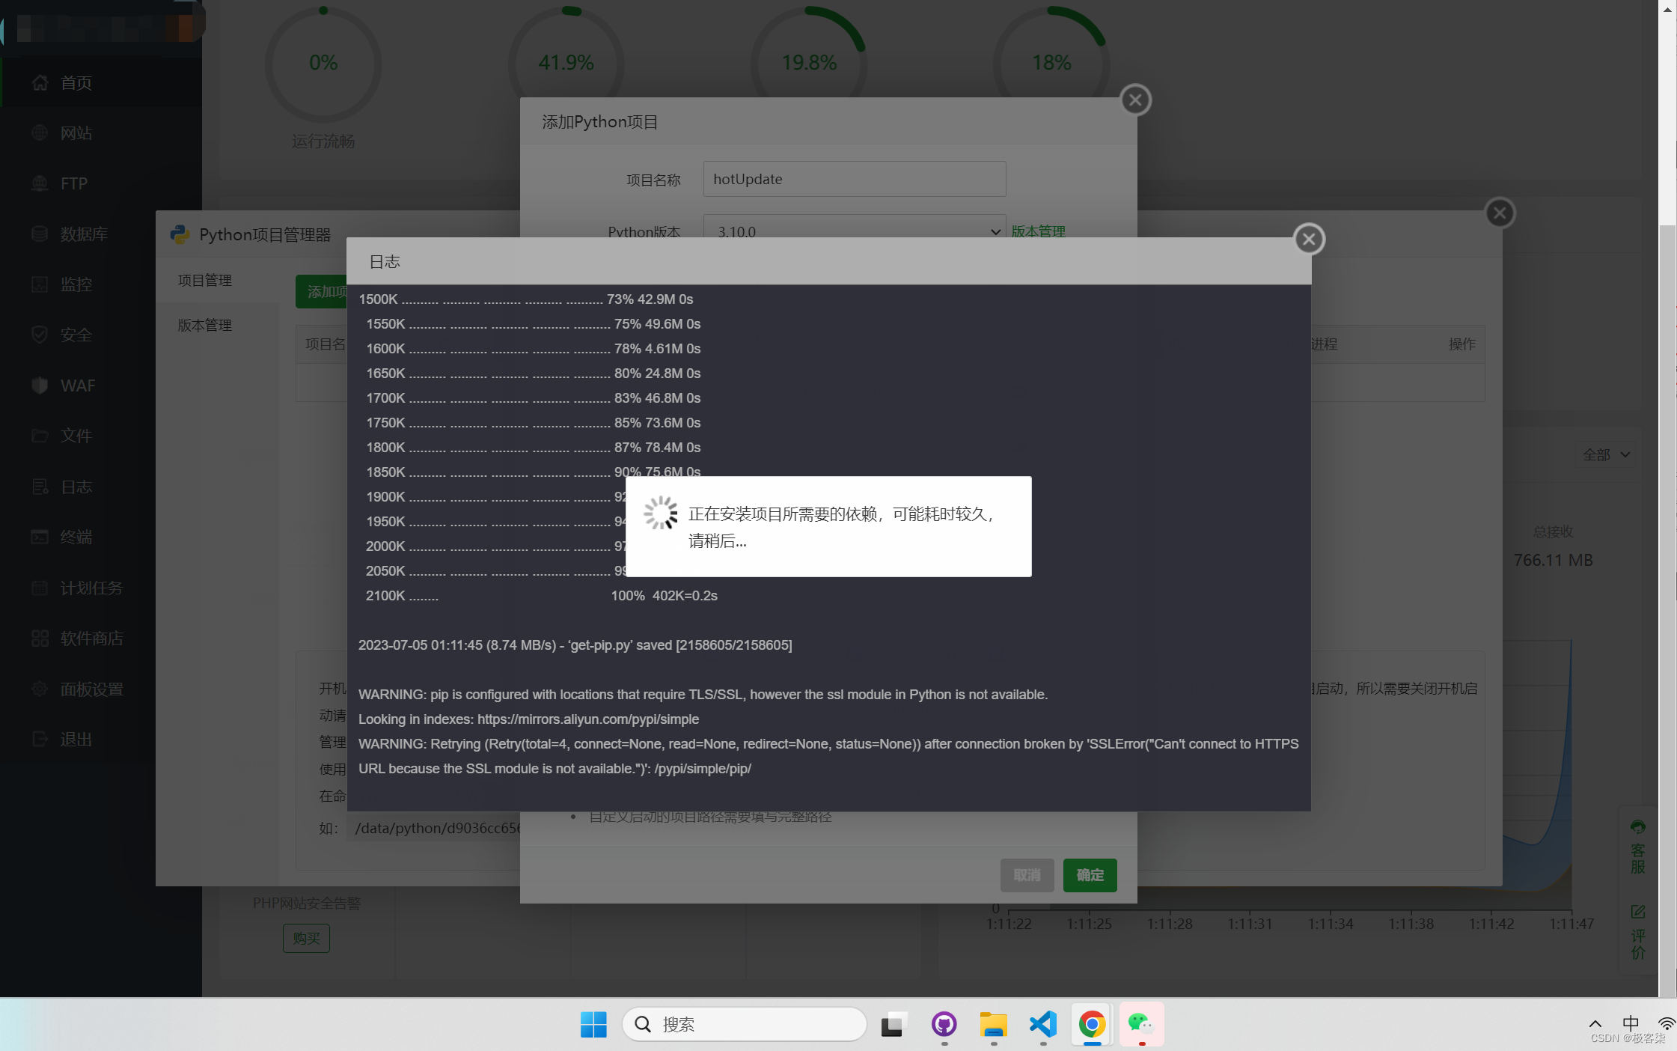Open Task View on the taskbar
The width and height of the screenshot is (1677, 1051).
[894, 1024]
